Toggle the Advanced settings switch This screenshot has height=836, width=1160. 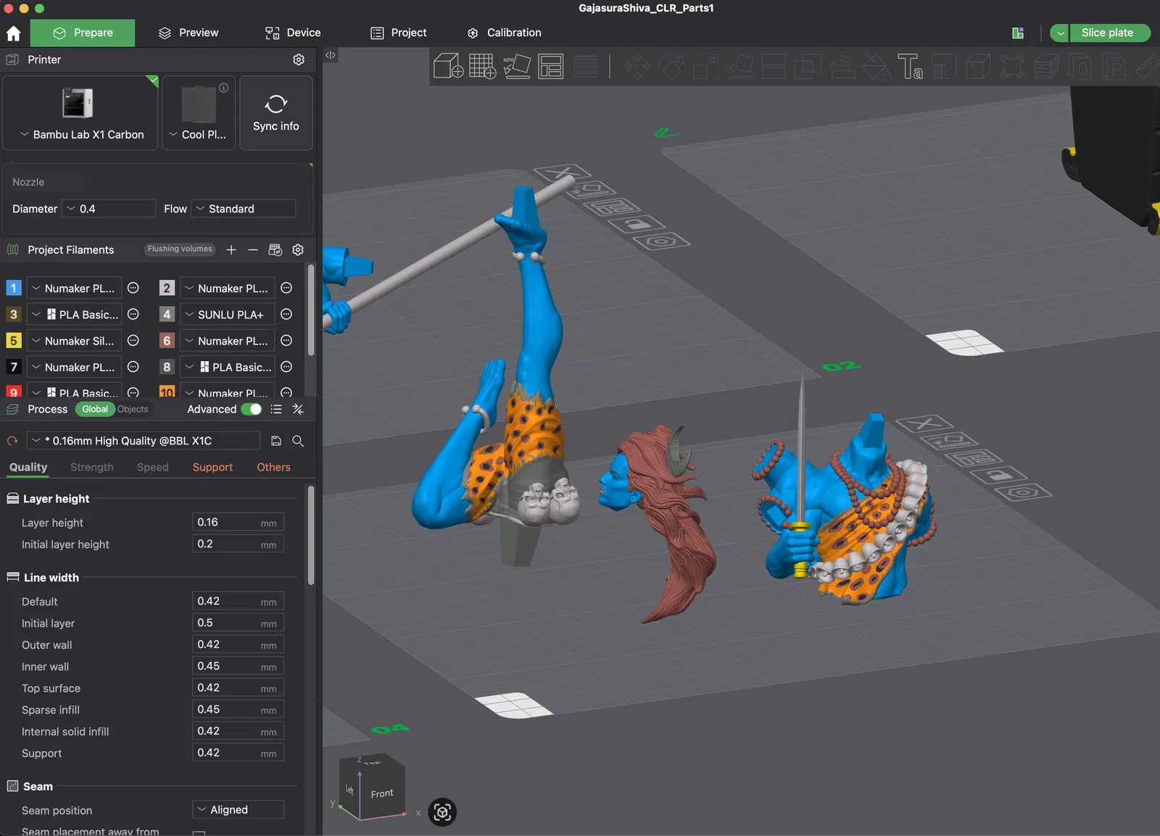click(251, 409)
